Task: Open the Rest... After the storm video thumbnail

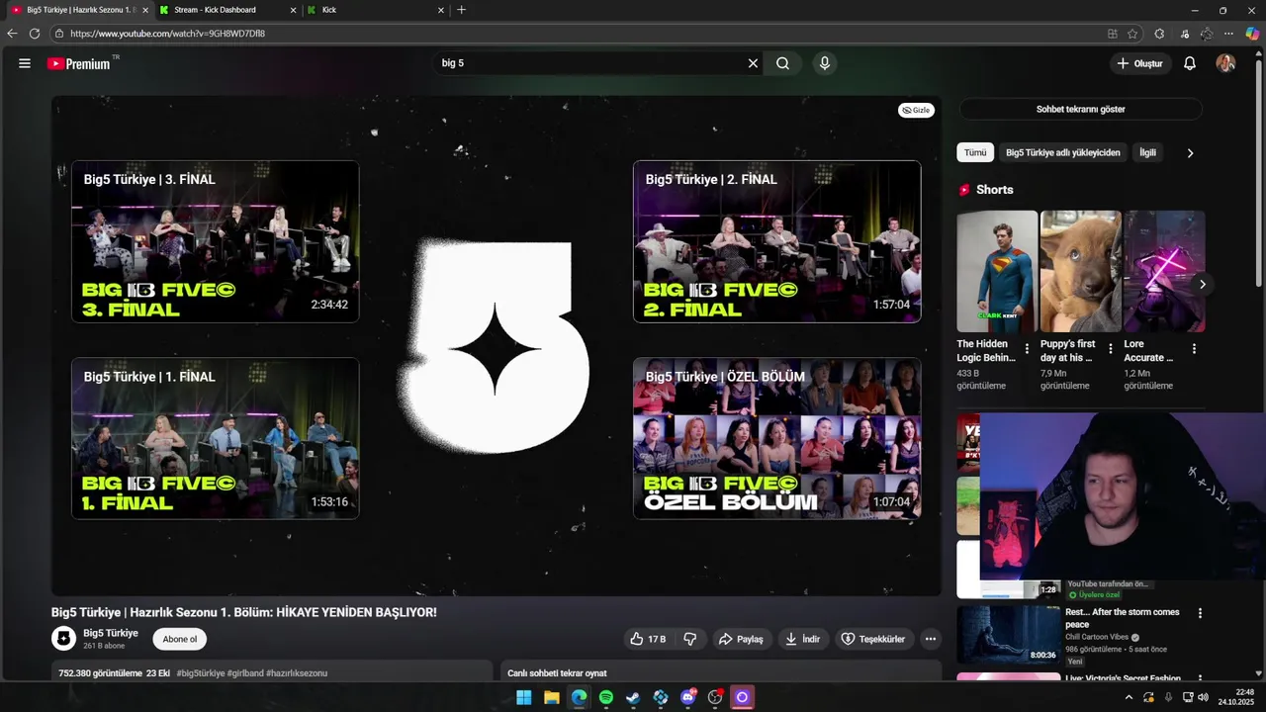Action: [x=1009, y=634]
